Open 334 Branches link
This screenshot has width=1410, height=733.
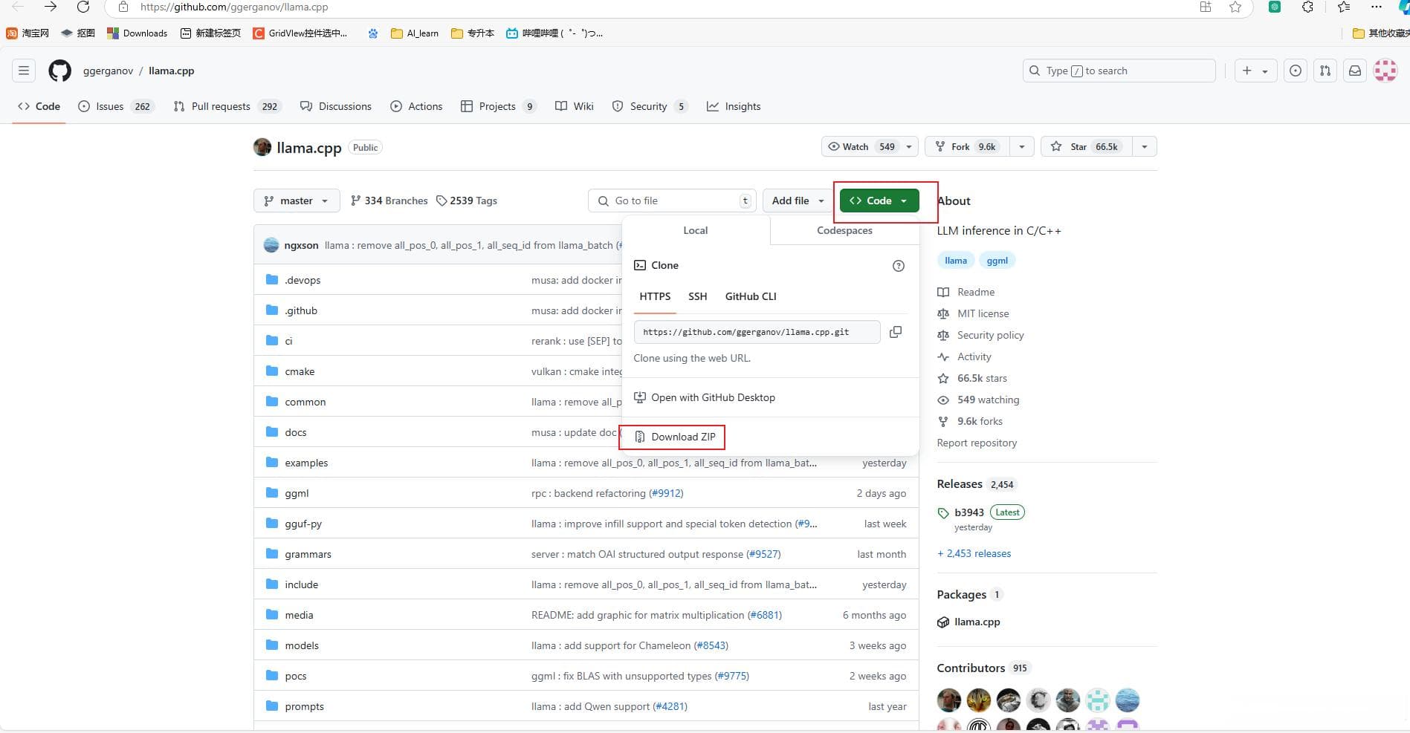point(389,201)
